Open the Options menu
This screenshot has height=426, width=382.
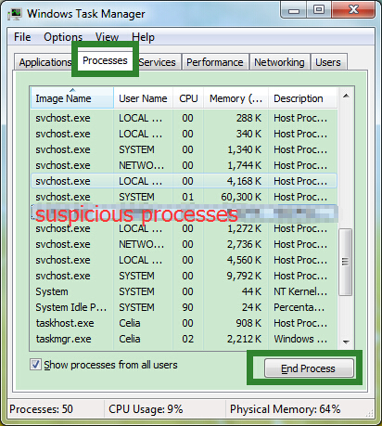(x=63, y=37)
